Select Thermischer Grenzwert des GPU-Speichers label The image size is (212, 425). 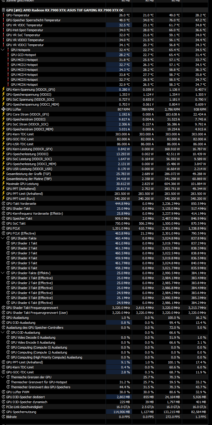tap(40, 387)
